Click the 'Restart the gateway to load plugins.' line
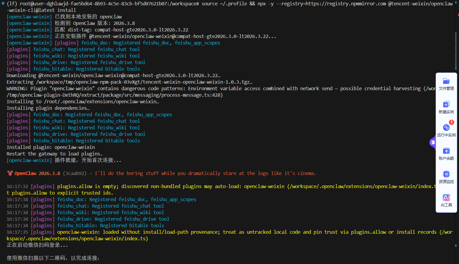This screenshot has height=264, width=459. 55,154
